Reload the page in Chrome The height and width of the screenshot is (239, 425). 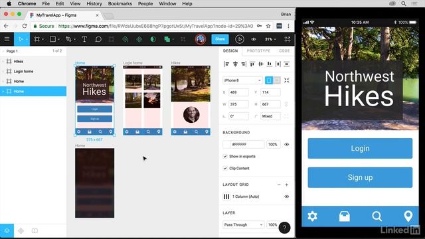25,26
